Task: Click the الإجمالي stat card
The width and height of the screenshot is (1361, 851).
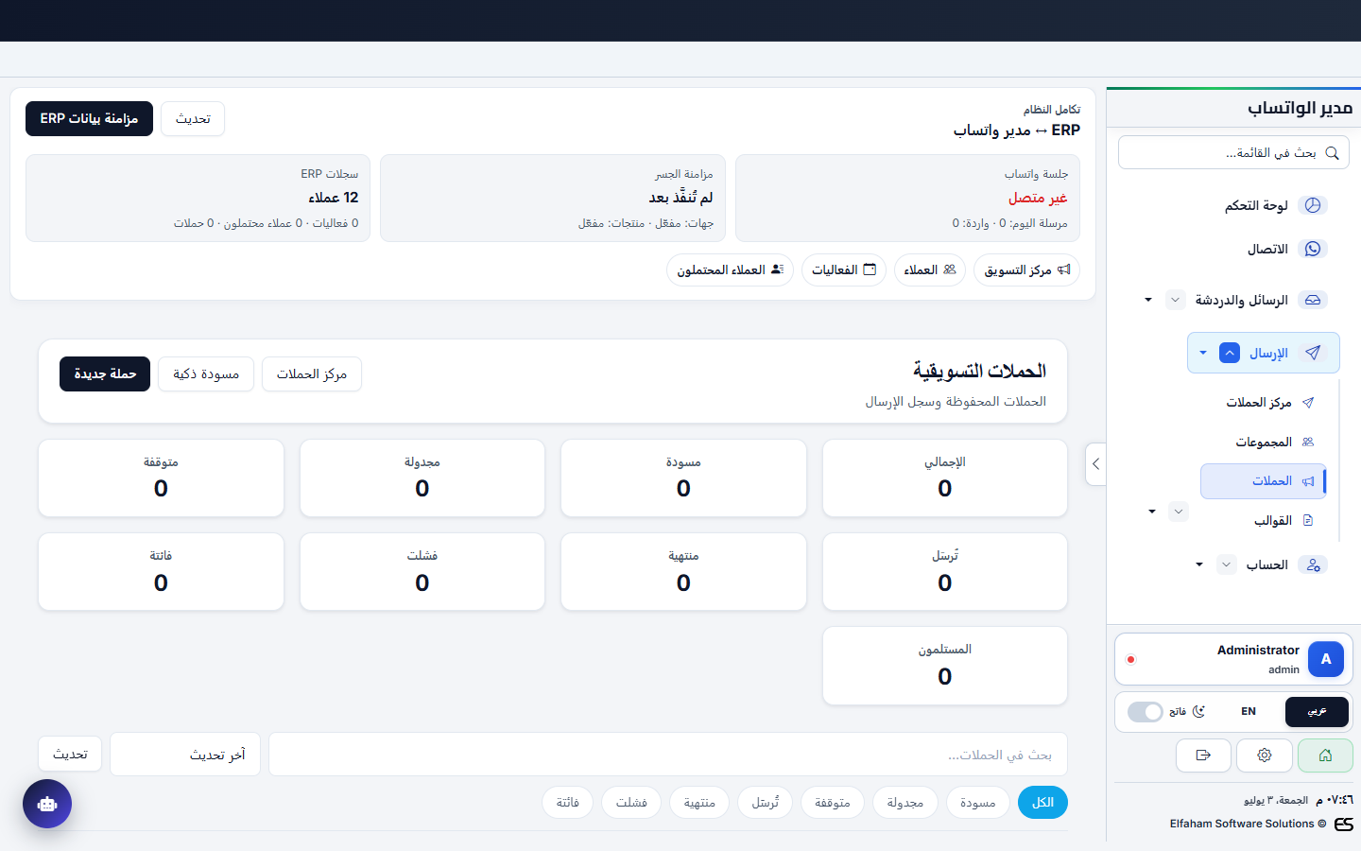Action: coord(945,478)
